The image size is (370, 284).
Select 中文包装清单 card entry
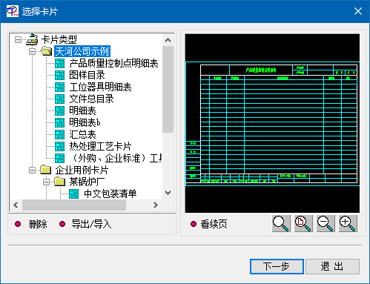(110, 194)
